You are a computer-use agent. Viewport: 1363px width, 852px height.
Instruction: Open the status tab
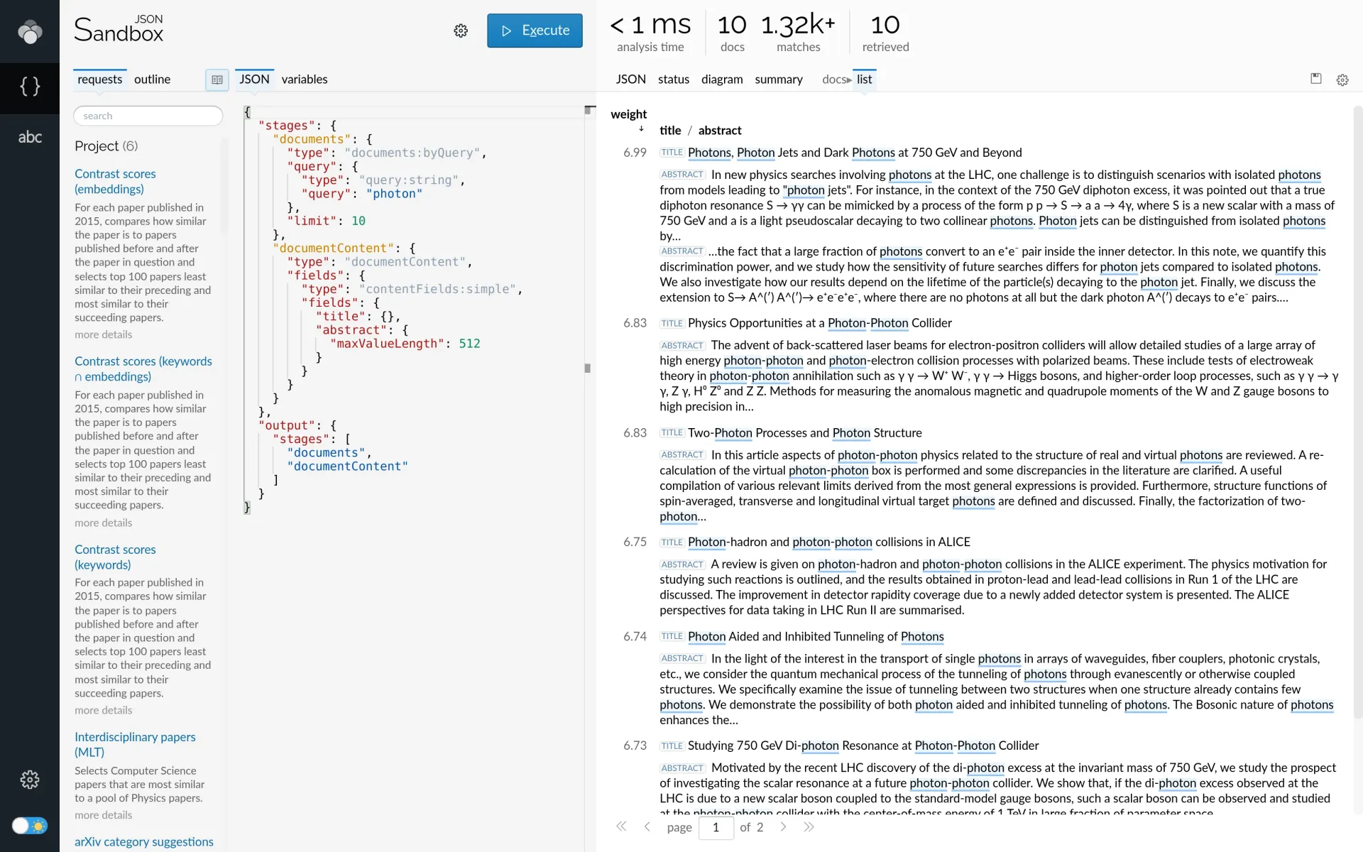pos(673,79)
